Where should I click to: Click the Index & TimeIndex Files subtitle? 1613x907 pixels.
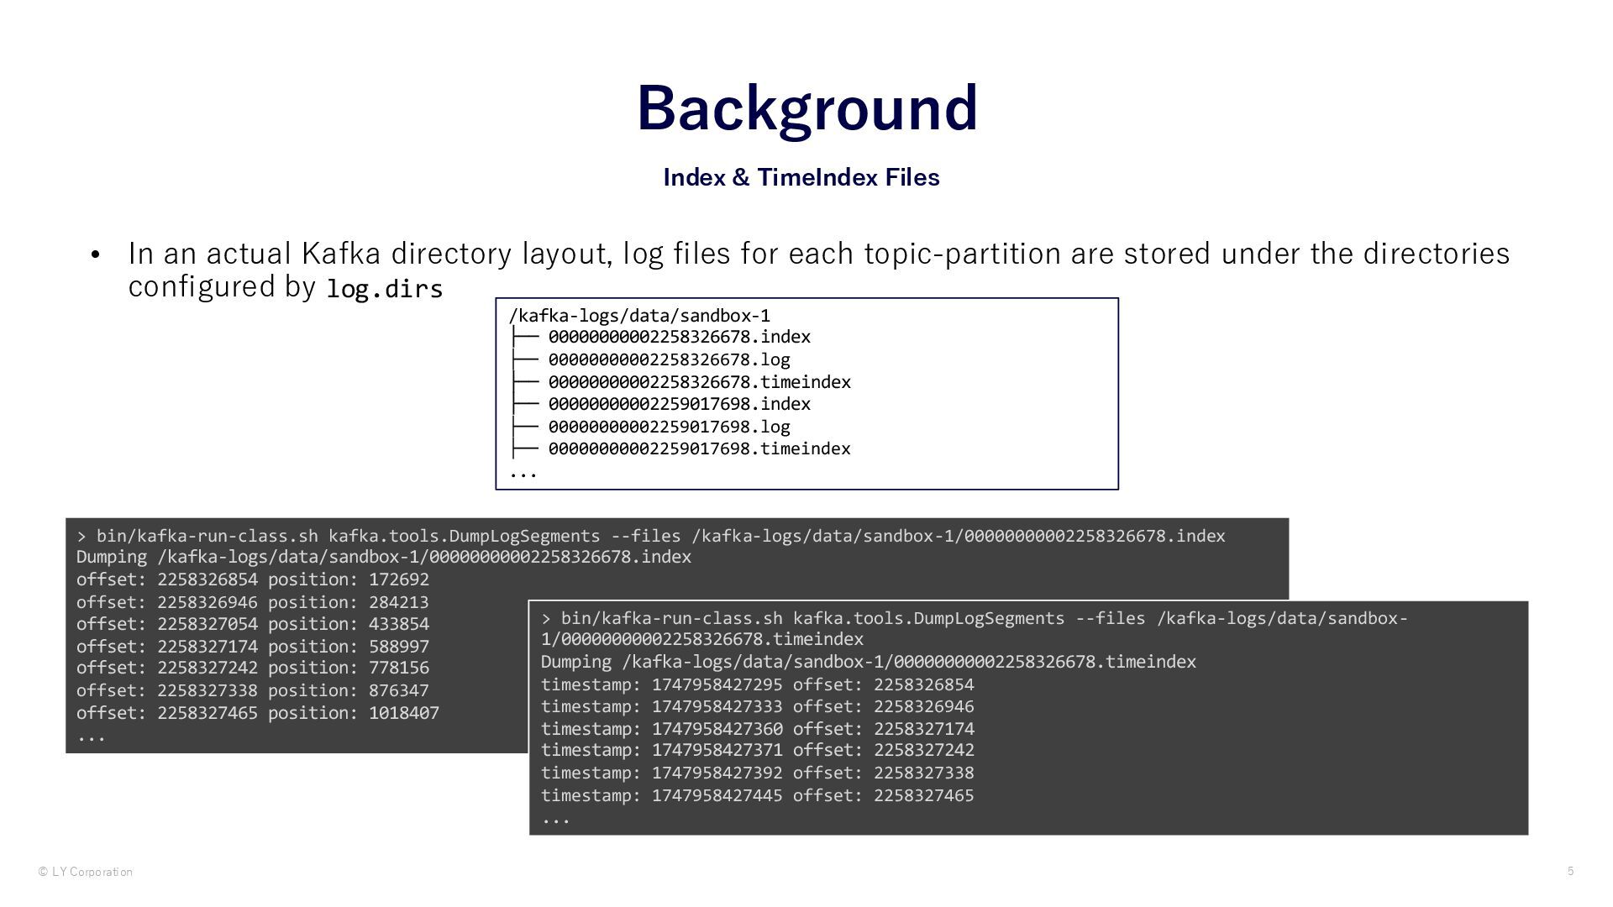tap(801, 177)
